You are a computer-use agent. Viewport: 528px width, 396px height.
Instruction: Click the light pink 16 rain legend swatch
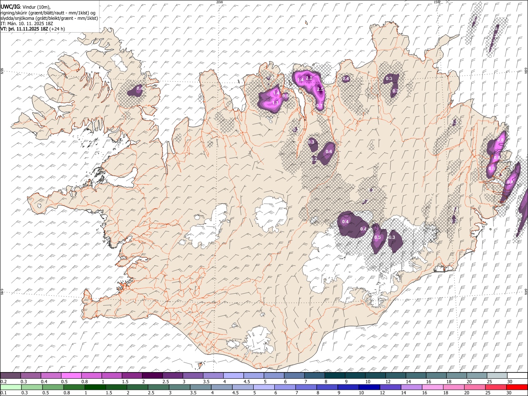pos(432,387)
